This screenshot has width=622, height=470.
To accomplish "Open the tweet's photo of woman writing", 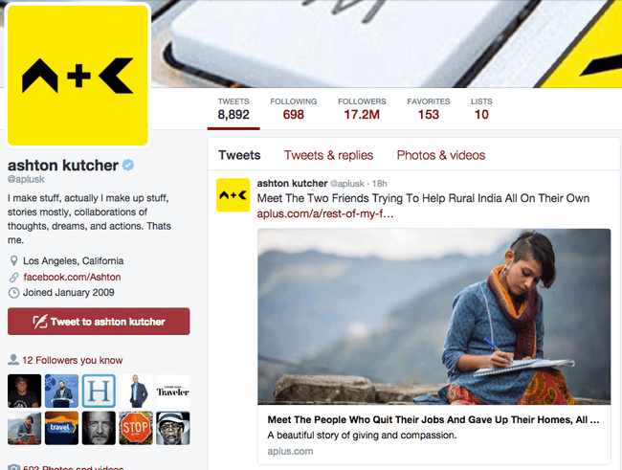I will 434,317.
